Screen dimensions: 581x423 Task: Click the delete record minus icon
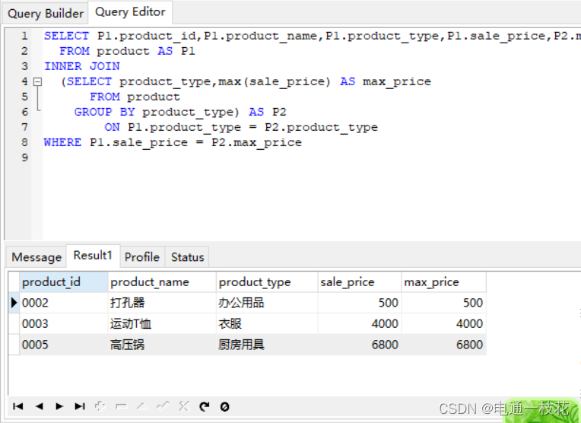121,406
